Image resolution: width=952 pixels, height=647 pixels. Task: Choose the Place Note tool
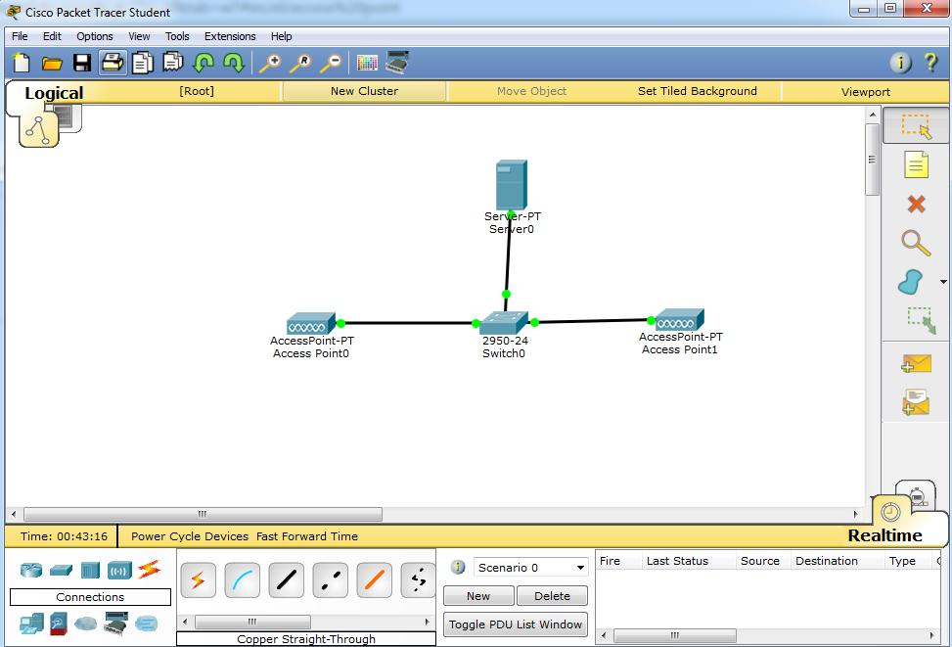pos(916,164)
